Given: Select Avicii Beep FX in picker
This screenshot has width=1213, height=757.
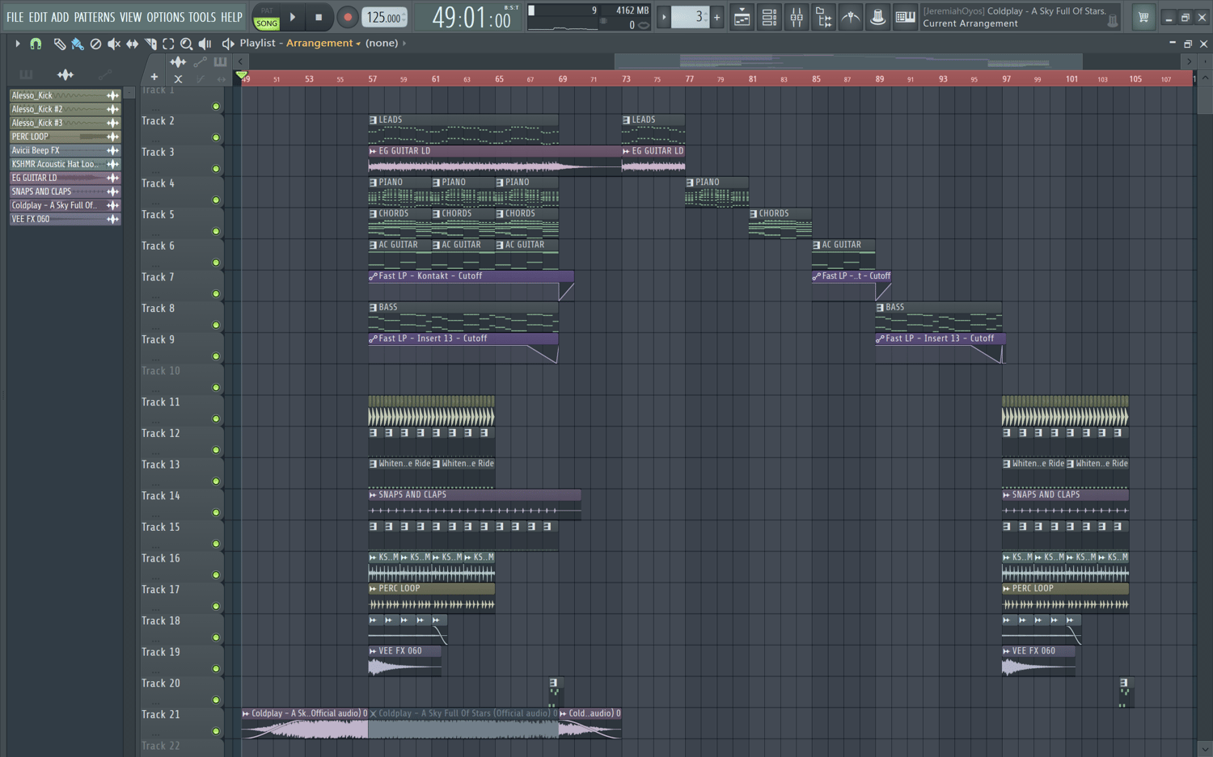Looking at the screenshot, I should coord(65,150).
